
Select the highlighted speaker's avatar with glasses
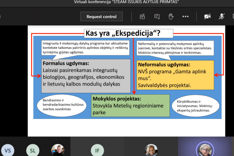(205, 150)
